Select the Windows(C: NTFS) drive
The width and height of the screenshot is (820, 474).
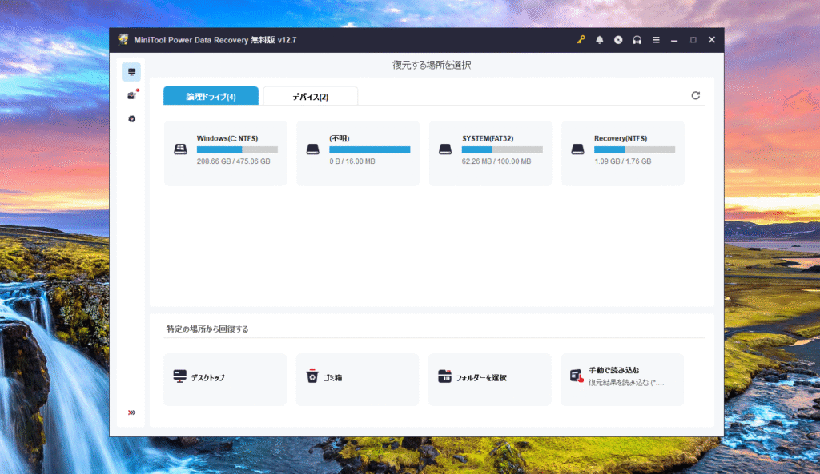pyautogui.click(x=225, y=153)
